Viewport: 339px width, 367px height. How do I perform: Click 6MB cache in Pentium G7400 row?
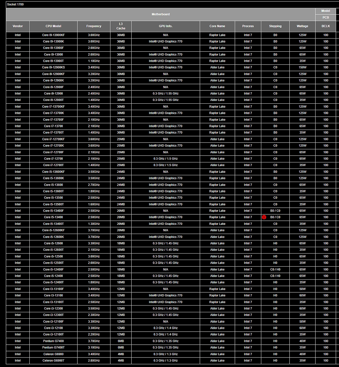121,341
